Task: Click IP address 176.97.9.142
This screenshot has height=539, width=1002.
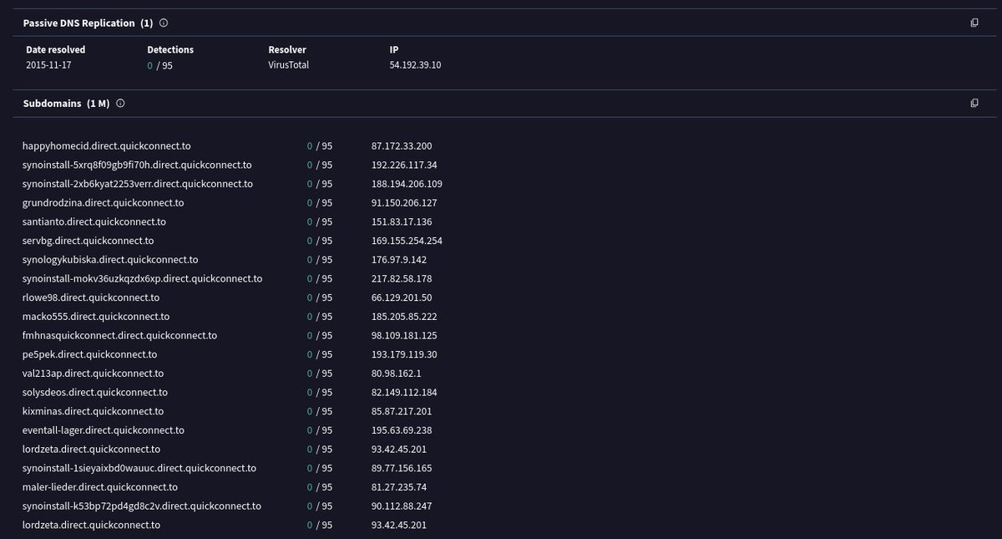Action: (x=398, y=260)
